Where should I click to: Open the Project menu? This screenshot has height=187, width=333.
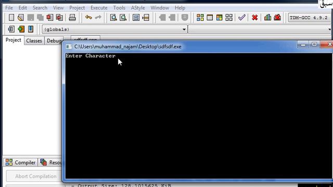77,8
